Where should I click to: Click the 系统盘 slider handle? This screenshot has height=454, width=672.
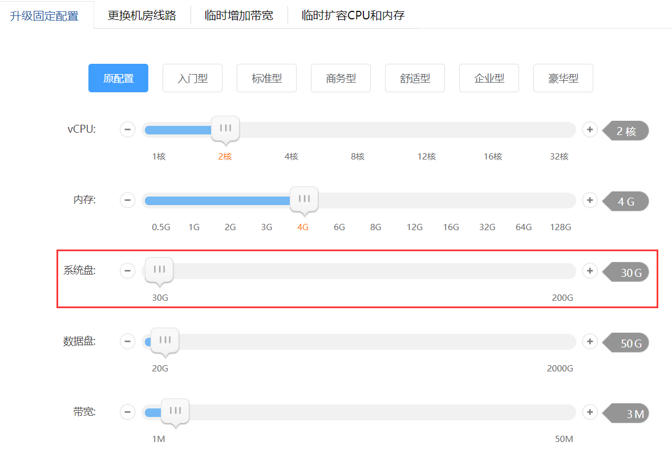159,270
